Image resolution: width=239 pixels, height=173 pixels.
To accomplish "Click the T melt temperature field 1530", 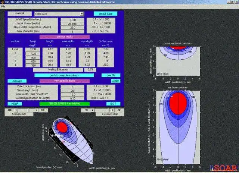I will (33, 49).
